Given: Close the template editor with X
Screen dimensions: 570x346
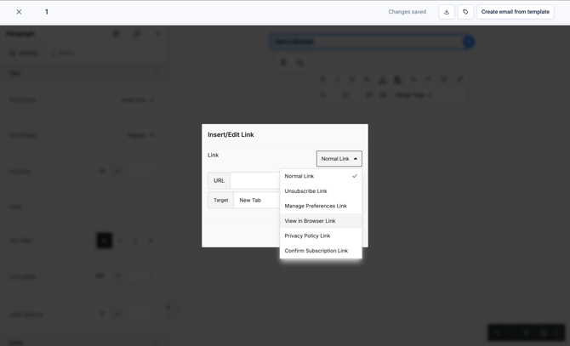Looking at the screenshot, I should [19, 12].
